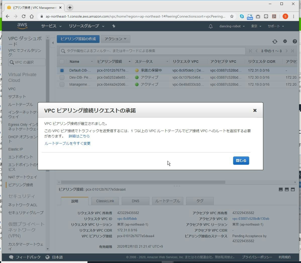Go to first page of results icon
The height and width of the screenshot is (263, 301).
(x=250, y=51)
